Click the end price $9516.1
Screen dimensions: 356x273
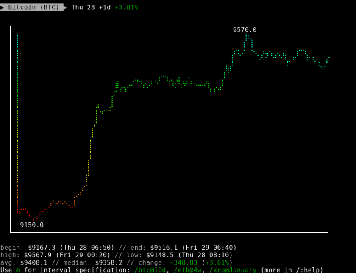164,248
